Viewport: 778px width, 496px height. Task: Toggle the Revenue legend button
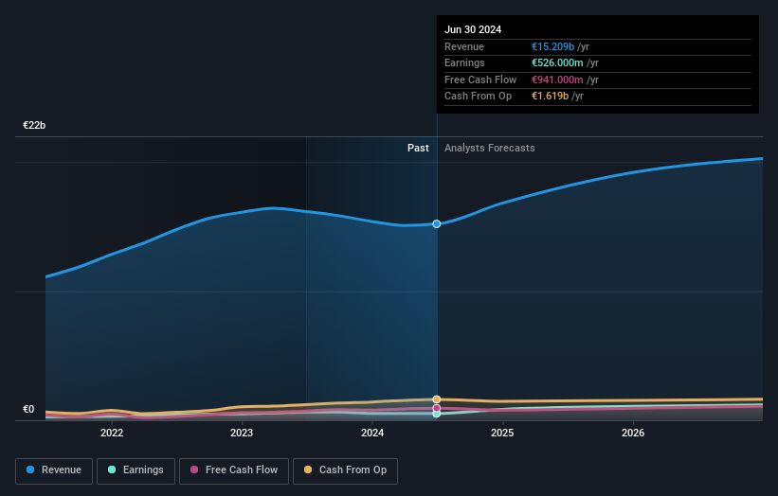click(x=54, y=470)
